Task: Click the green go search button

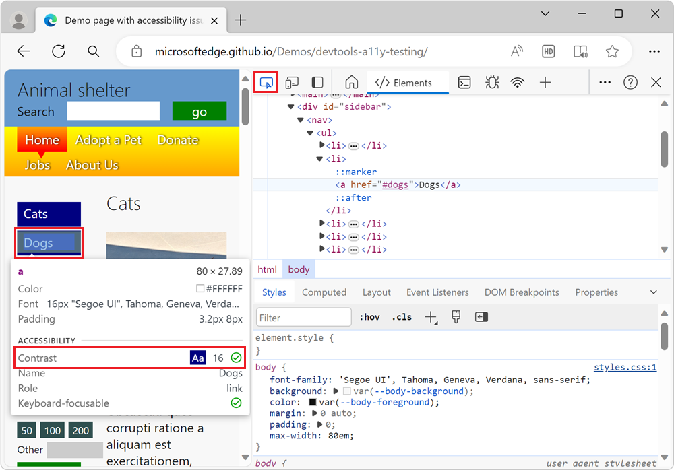Action: point(199,110)
